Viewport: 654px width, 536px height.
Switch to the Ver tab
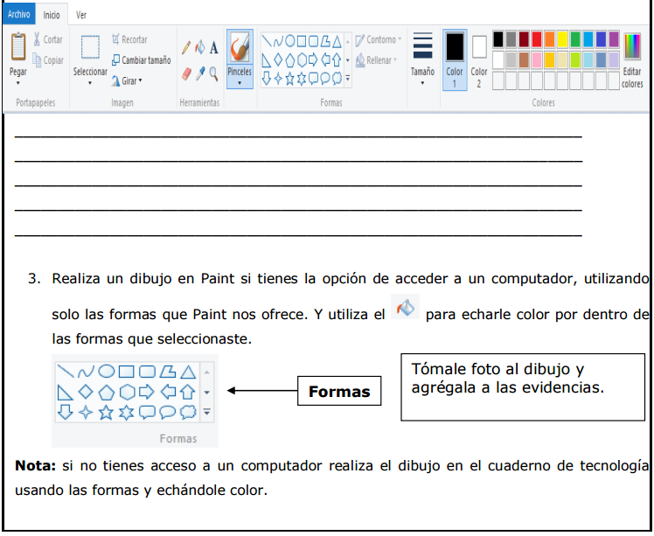[x=81, y=15]
